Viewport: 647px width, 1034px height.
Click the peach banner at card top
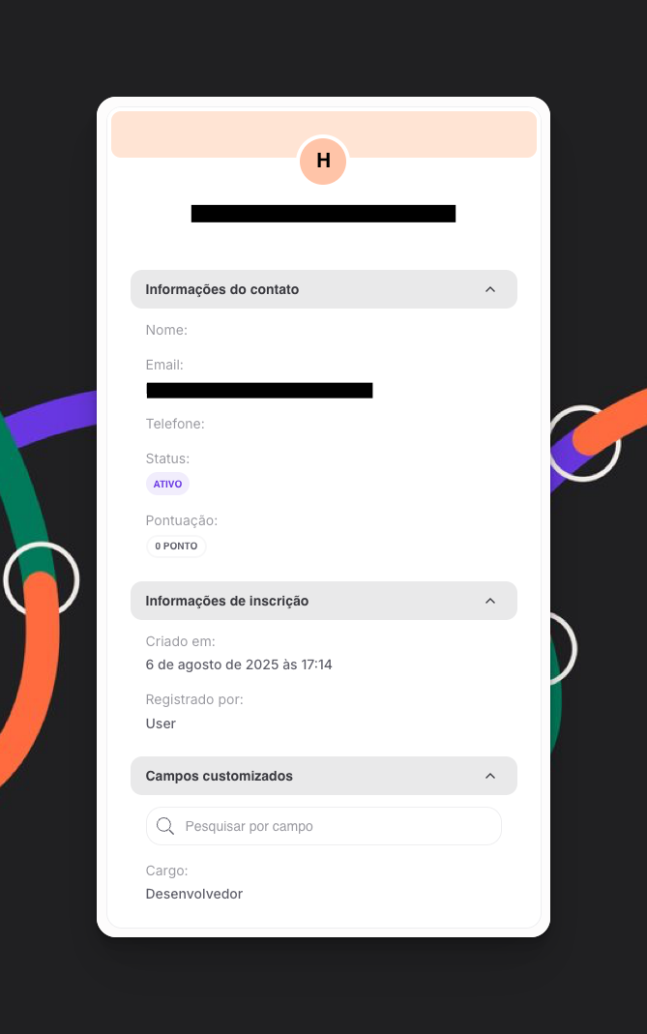click(323, 133)
